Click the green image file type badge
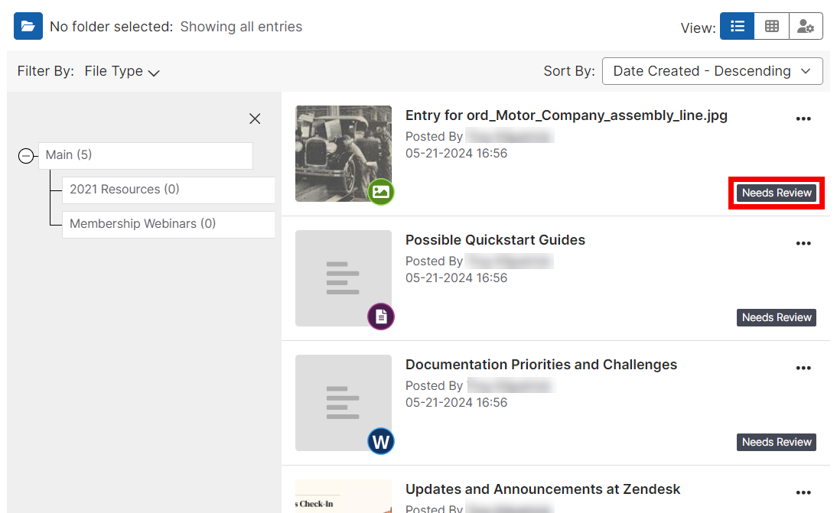Viewport: 837px width, 513px height. pyautogui.click(x=380, y=192)
